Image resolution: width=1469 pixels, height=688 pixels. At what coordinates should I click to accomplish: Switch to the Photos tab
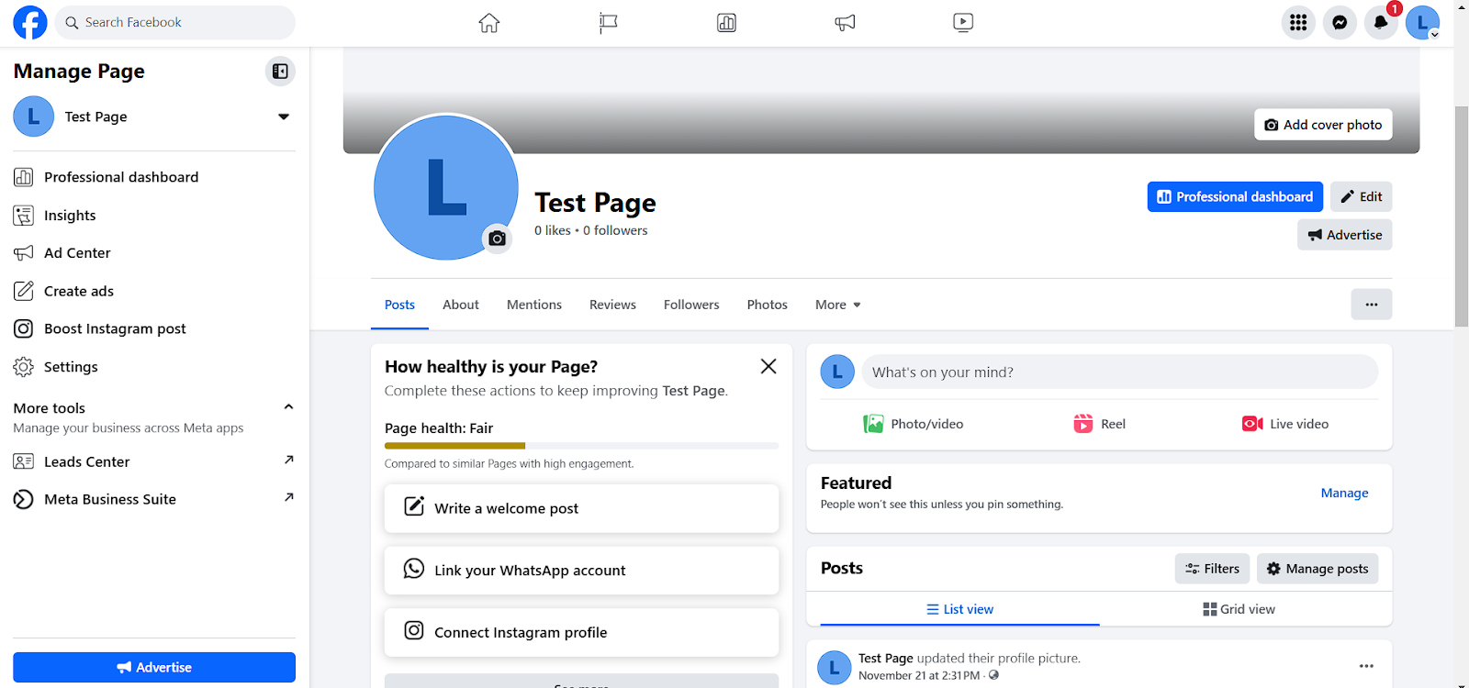(x=767, y=305)
